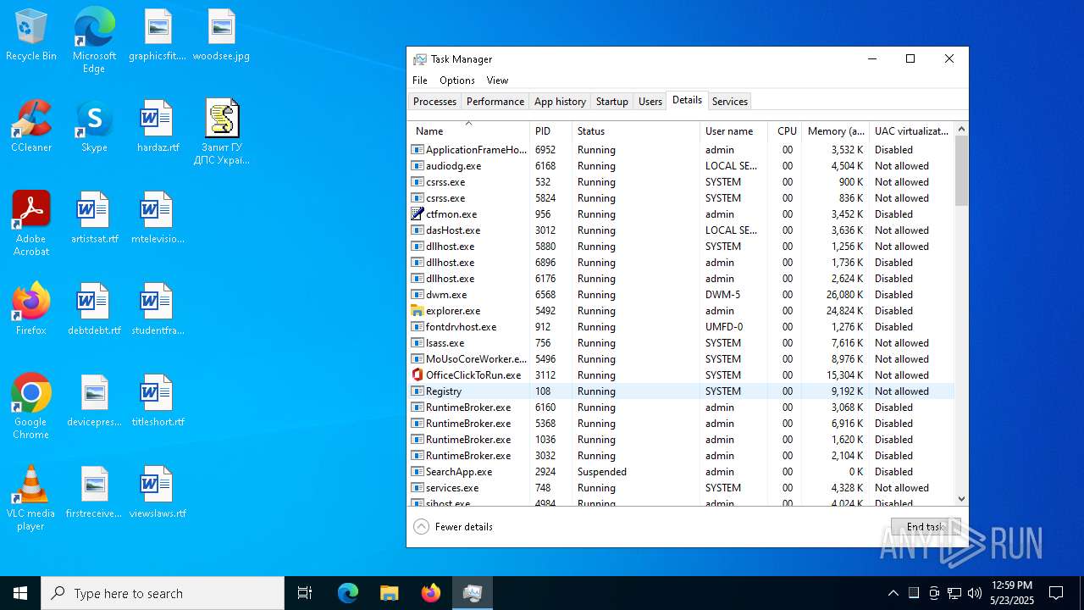Sort by UAC virtualization column header
The image size is (1084, 610).
(911, 131)
